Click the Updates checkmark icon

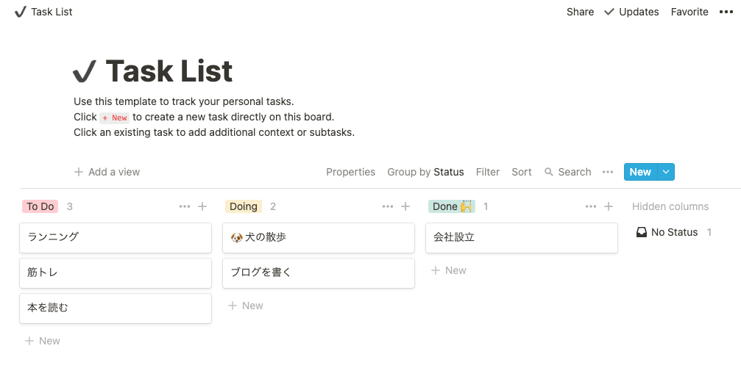(609, 12)
